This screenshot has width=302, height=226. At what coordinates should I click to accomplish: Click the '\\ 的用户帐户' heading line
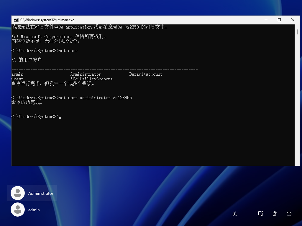point(27,60)
